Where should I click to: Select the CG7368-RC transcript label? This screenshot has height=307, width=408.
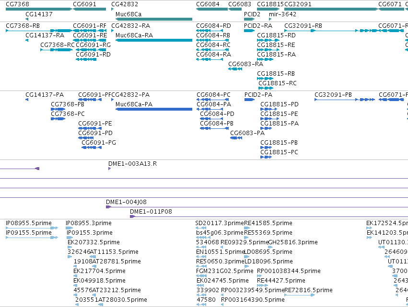click(x=57, y=45)
